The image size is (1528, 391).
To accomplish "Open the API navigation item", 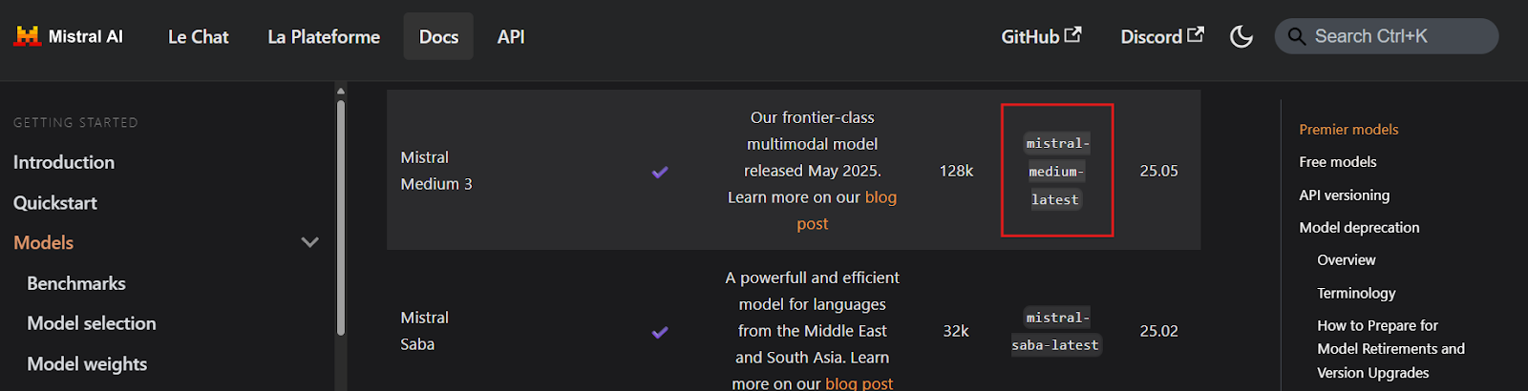I will tap(511, 36).
